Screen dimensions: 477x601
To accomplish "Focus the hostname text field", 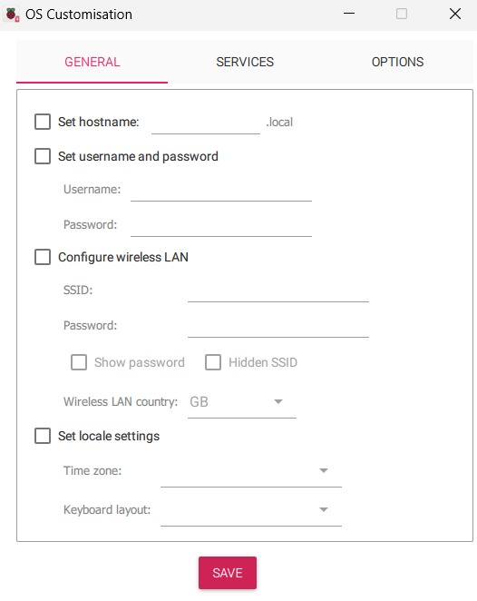I will [x=206, y=123].
